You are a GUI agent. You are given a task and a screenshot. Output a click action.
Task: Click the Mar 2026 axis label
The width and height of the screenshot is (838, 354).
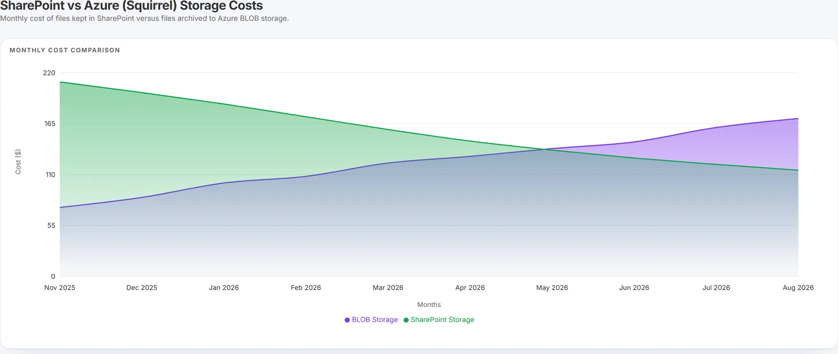point(388,288)
